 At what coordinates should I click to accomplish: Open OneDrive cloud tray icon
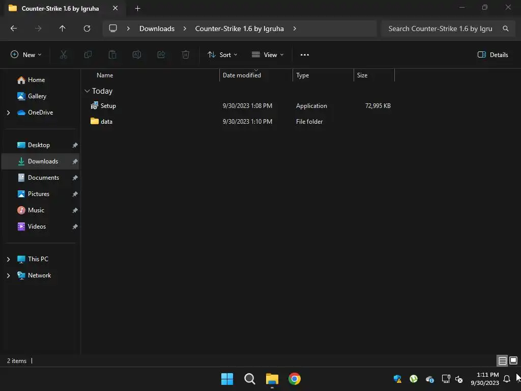pos(429,379)
